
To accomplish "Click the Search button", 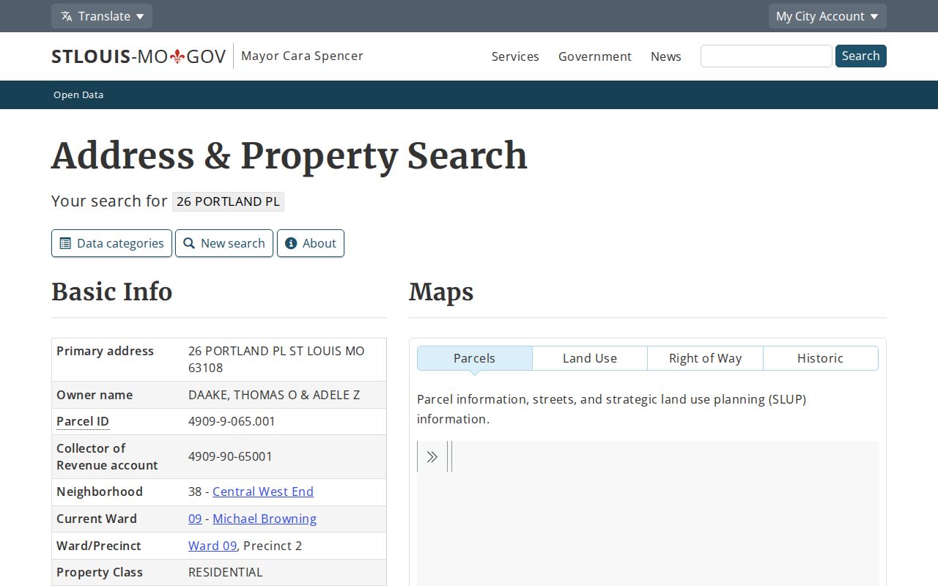I will pyautogui.click(x=860, y=56).
